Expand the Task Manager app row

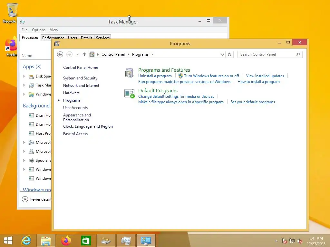pos(24,85)
